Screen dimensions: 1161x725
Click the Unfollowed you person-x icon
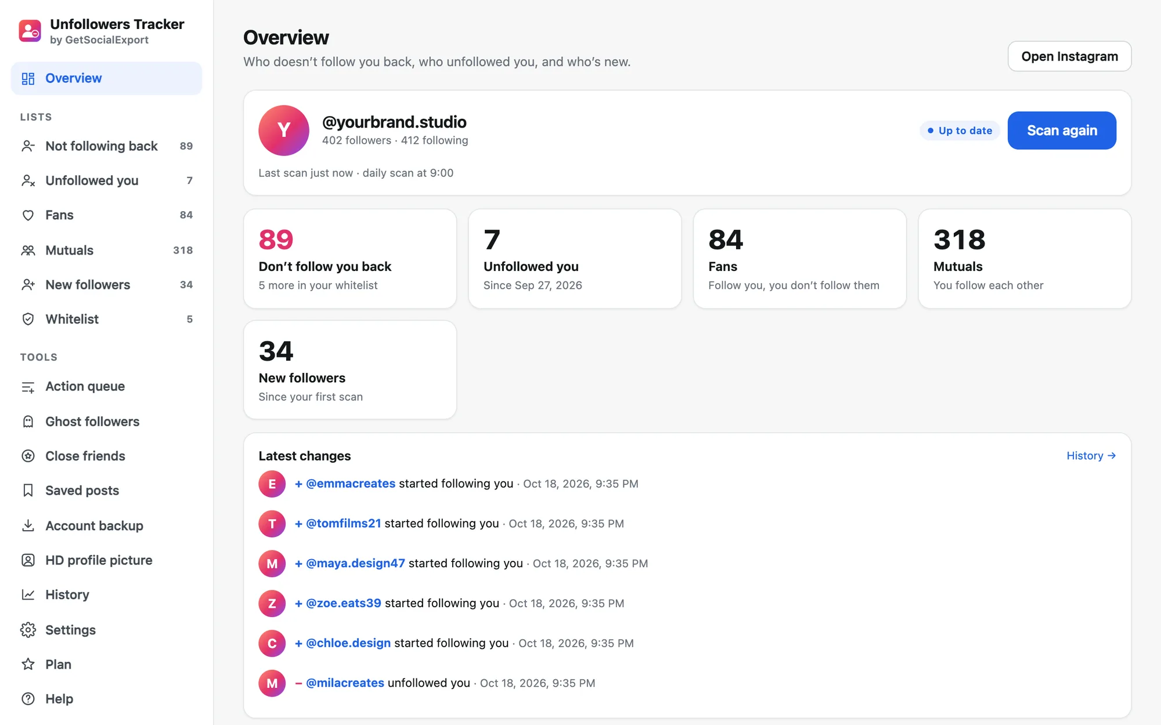pyautogui.click(x=28, y=180)
